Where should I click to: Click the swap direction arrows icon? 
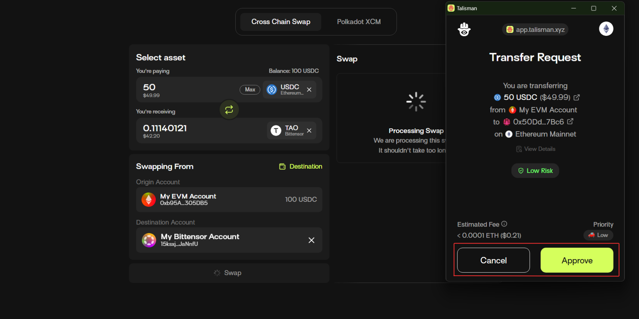(x=229, y=110)
